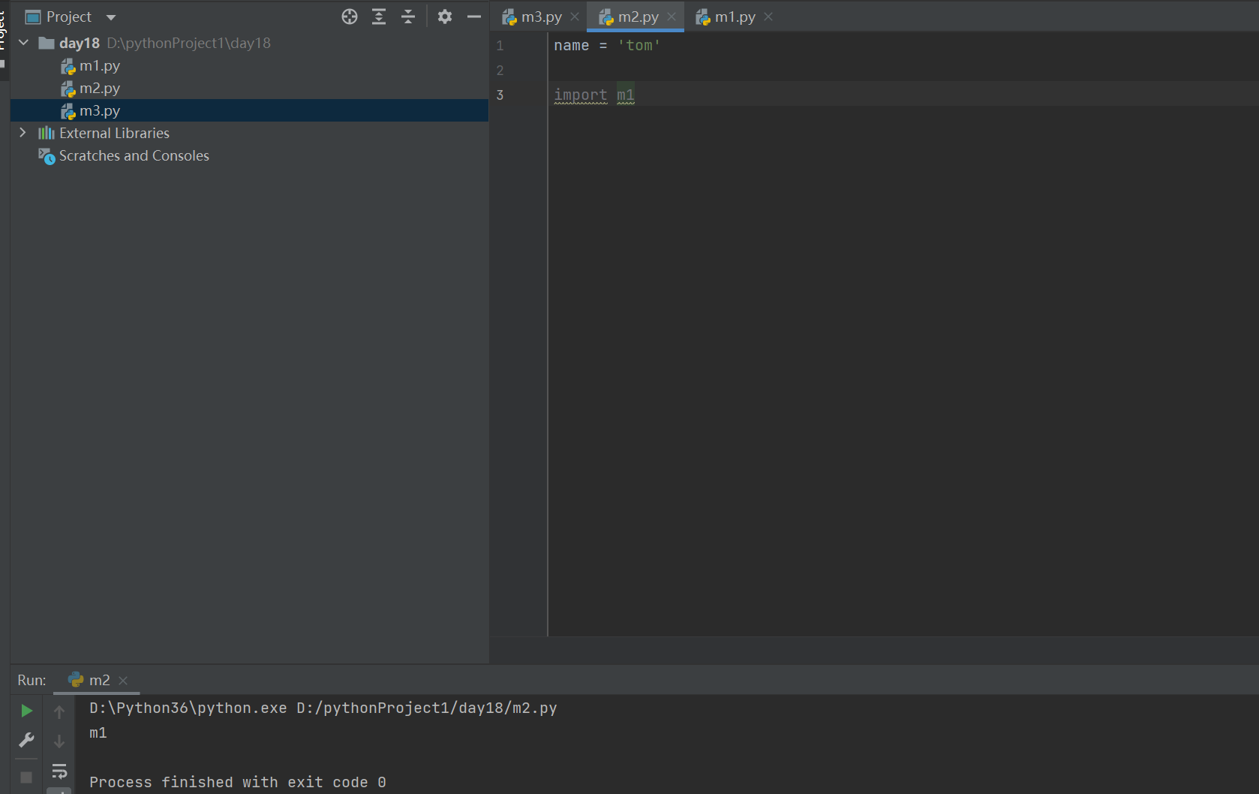Click the Select Opened File crosshair icon
Viewport: 1259px width, 794px height.
[x=350, y=17]
